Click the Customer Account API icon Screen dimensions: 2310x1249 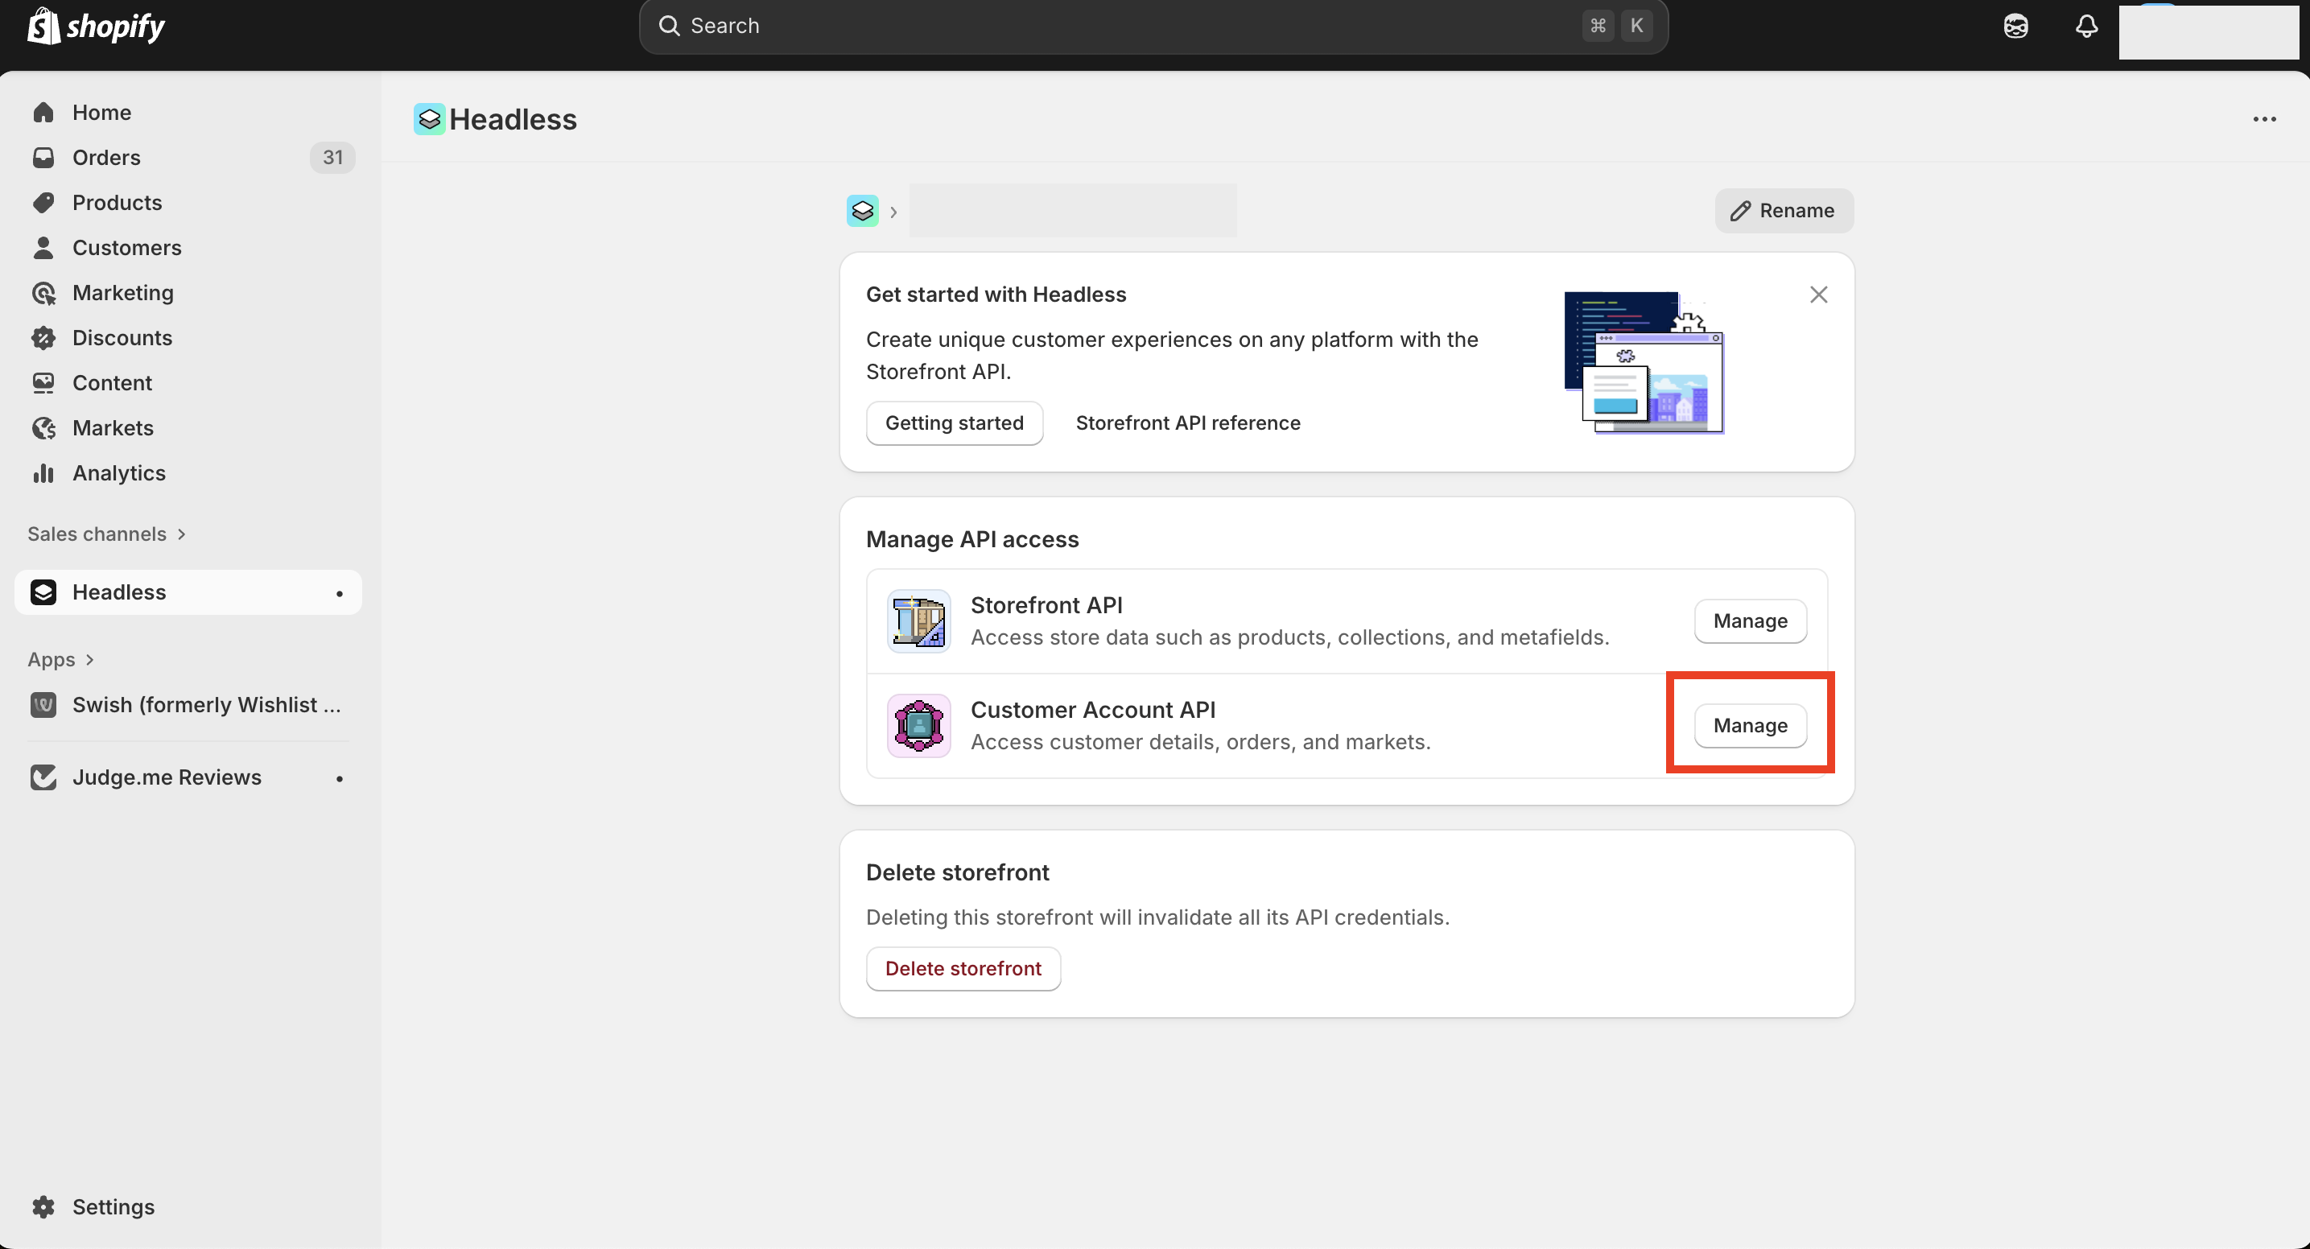click(918, 725)
